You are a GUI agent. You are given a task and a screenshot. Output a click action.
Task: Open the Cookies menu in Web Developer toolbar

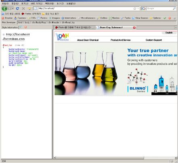(20, 18)
